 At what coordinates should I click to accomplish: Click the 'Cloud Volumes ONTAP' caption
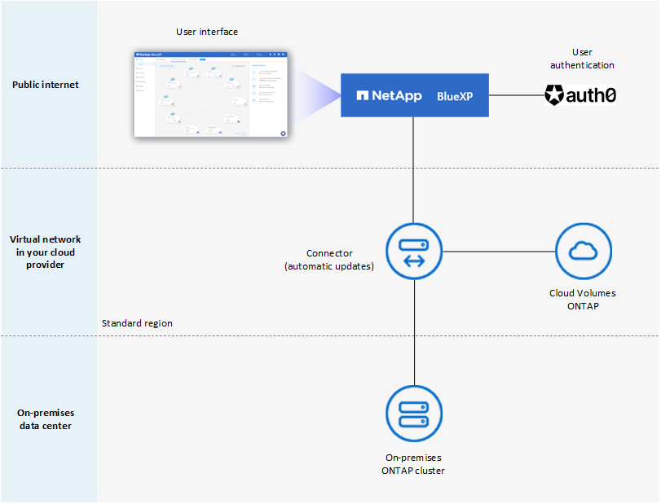583,300
